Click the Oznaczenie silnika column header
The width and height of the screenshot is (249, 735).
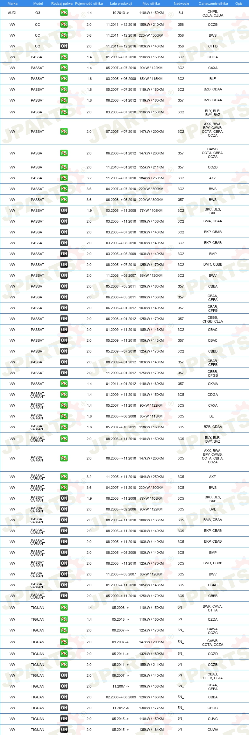point(213,4)
